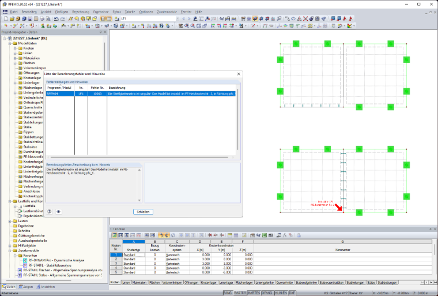
Task: Click the lock icon in the table toolbar
Action: click(299, 235)
